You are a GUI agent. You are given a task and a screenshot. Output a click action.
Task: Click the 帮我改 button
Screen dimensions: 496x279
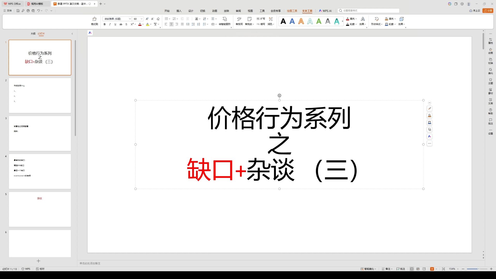click(x=250, y=21)
